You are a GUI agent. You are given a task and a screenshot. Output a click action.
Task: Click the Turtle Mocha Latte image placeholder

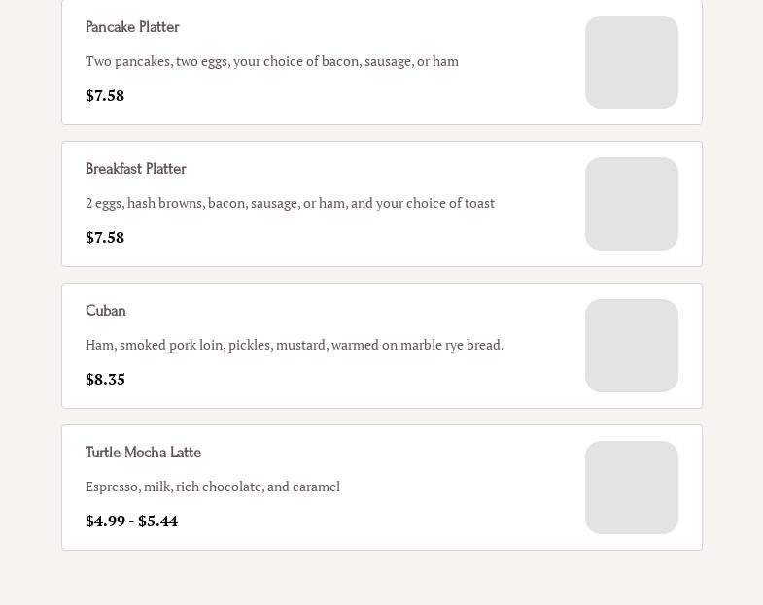(631, 487)
